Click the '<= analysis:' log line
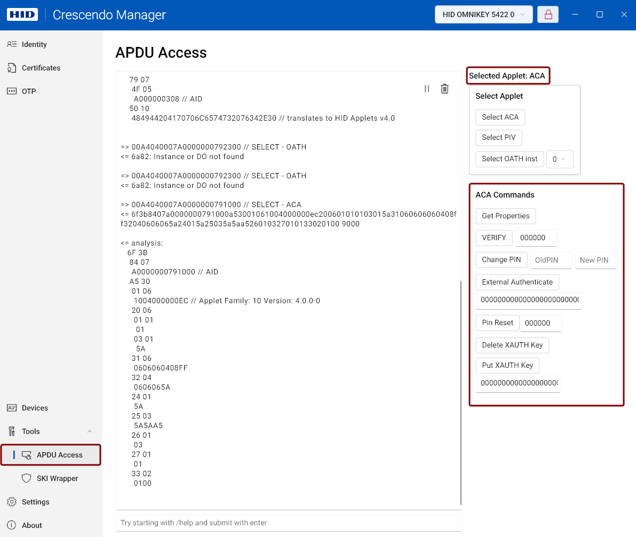Viewport: 636px width, 537px height. click(142, 243)
